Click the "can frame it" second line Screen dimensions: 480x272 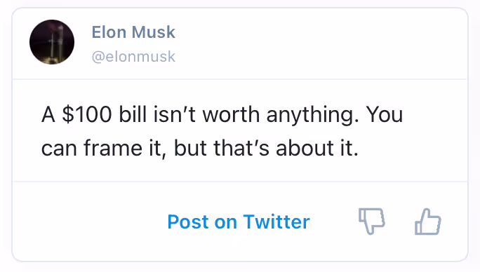[101, 149]
